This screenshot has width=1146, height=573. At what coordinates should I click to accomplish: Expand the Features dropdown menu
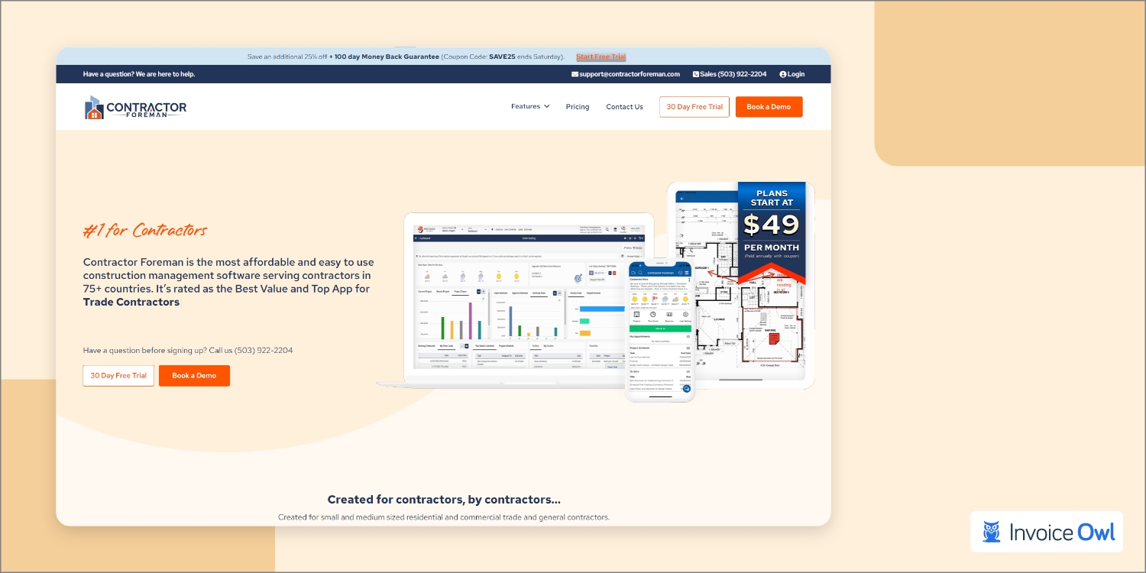pyautogui.click(x=526, y=107)
